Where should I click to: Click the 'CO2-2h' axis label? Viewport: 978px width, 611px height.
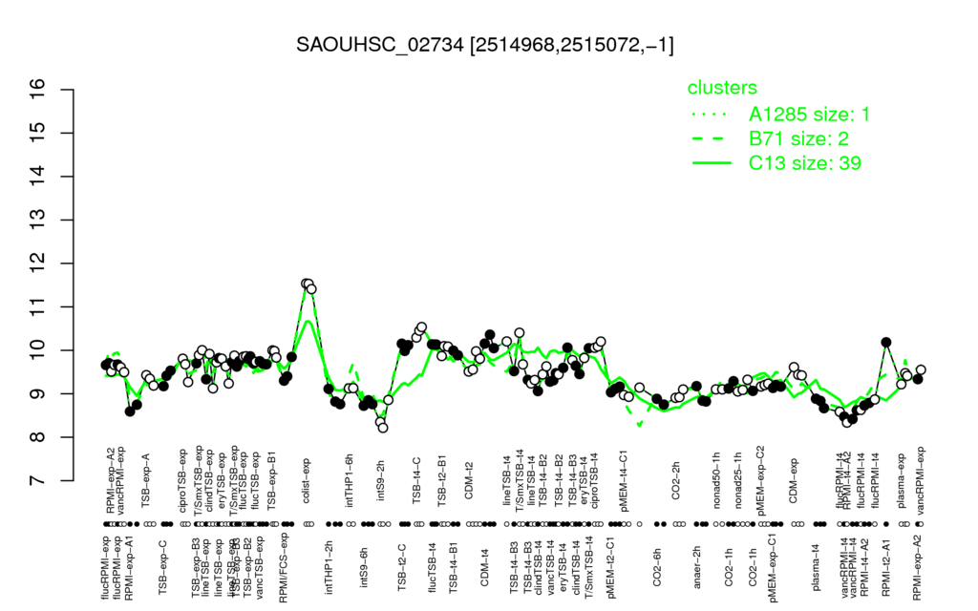click(675, 482)
